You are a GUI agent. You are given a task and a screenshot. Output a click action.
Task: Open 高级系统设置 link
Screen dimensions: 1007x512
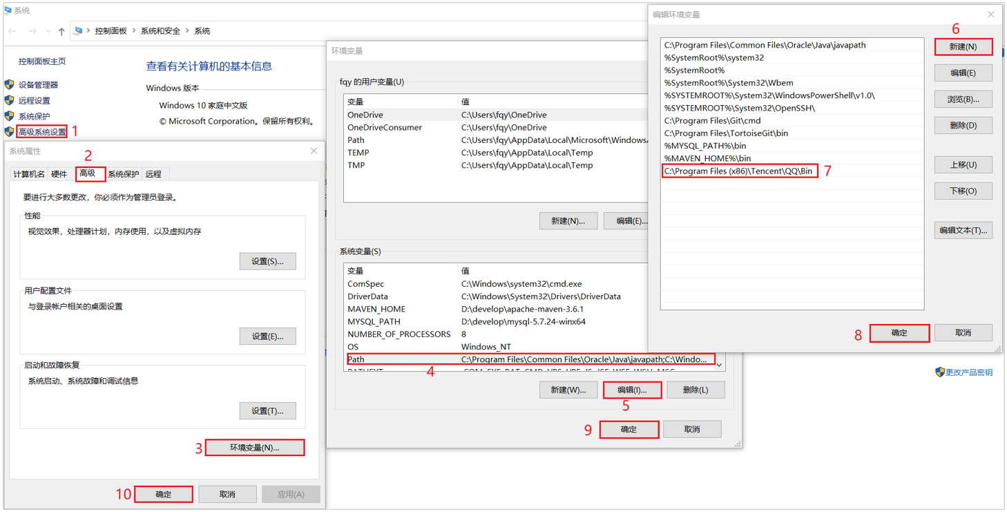pyautogui.click(x=43, y=132)
